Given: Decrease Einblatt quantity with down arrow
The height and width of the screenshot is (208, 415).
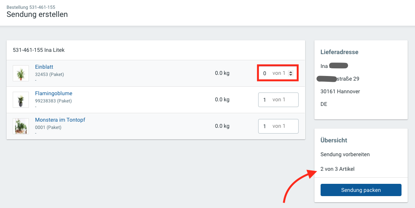Looking at the screenshot, I should (x=291, y=75).
